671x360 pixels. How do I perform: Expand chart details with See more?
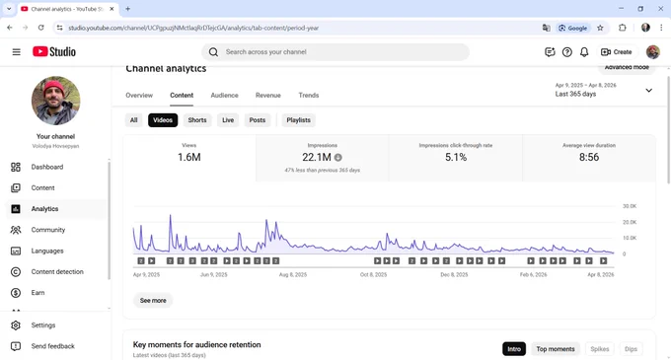[153, 301]
